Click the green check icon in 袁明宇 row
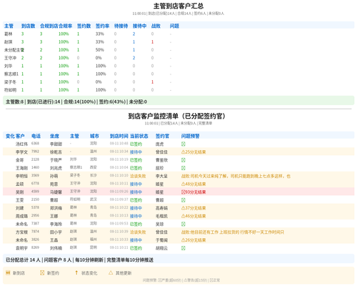This screenshot has width=357, height=296. [183, 248]
